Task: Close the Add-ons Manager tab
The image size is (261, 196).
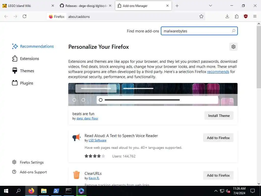Action: (167, 6)
